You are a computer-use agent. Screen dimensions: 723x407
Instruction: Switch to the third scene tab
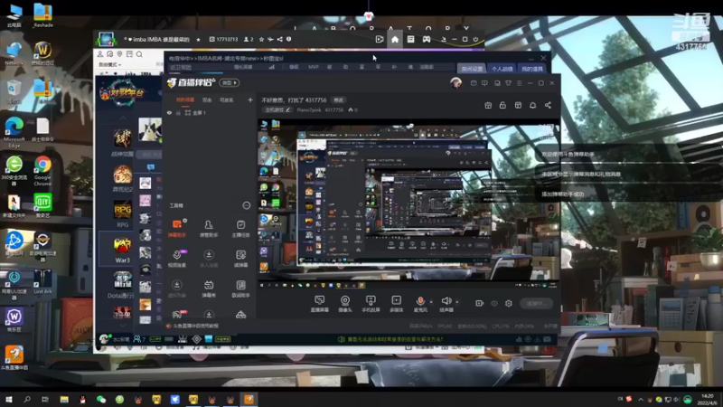(227, 99)
